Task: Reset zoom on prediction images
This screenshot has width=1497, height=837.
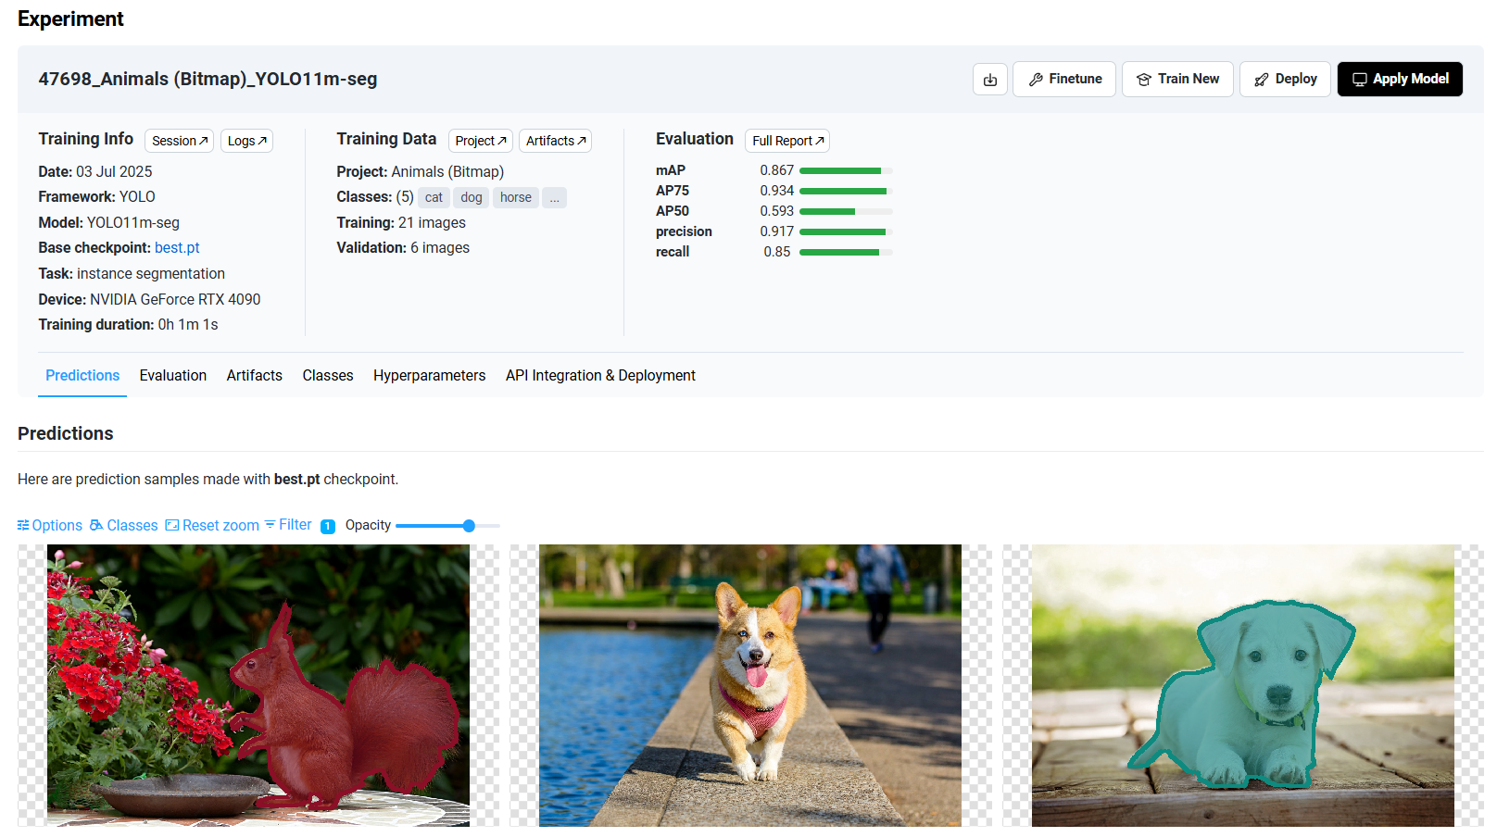Action: 212,525
